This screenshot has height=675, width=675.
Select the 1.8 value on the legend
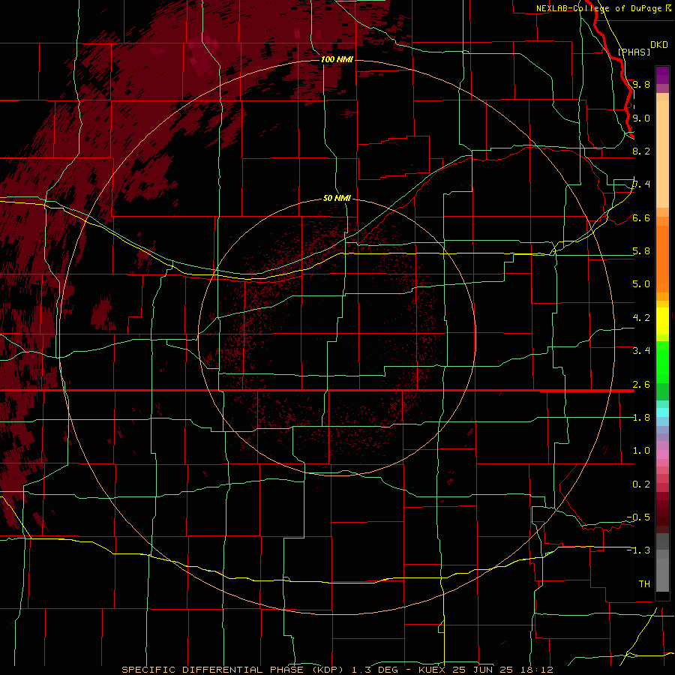tap(641, 418)
